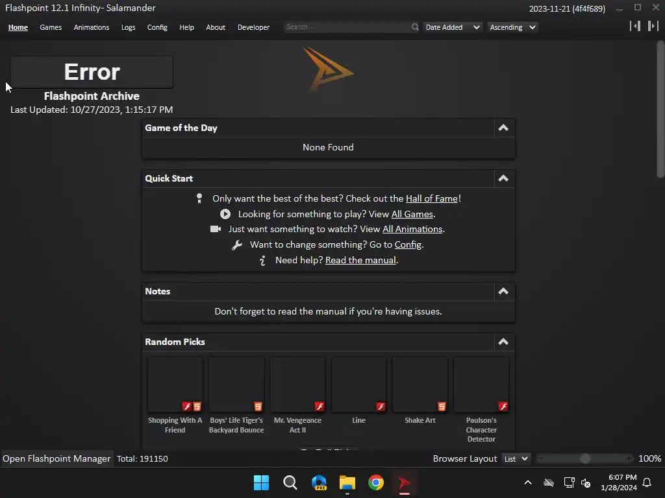The height and width of the screenshot is (498, 665).
Task: Click the HTML5 icon on Shake Art
Action: (442, 407)
